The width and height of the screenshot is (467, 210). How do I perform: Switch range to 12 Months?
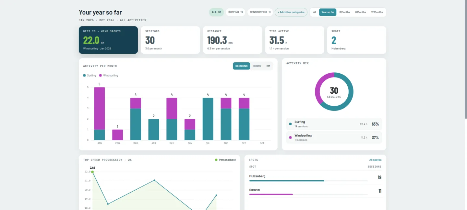377,12
